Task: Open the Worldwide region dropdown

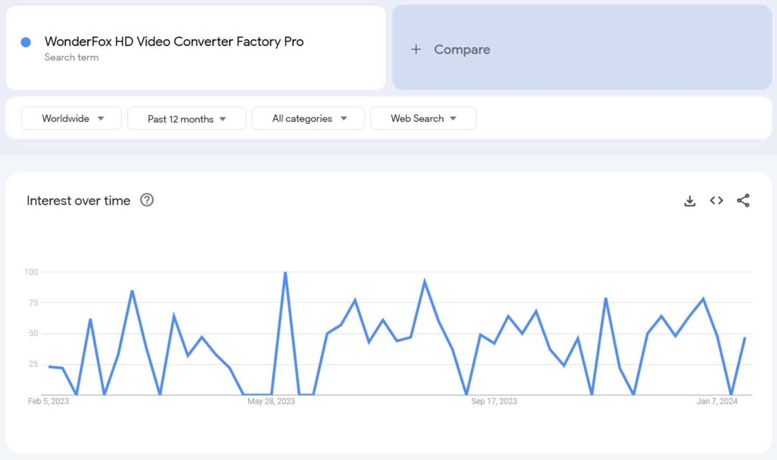Action: (x=71, y=118)
